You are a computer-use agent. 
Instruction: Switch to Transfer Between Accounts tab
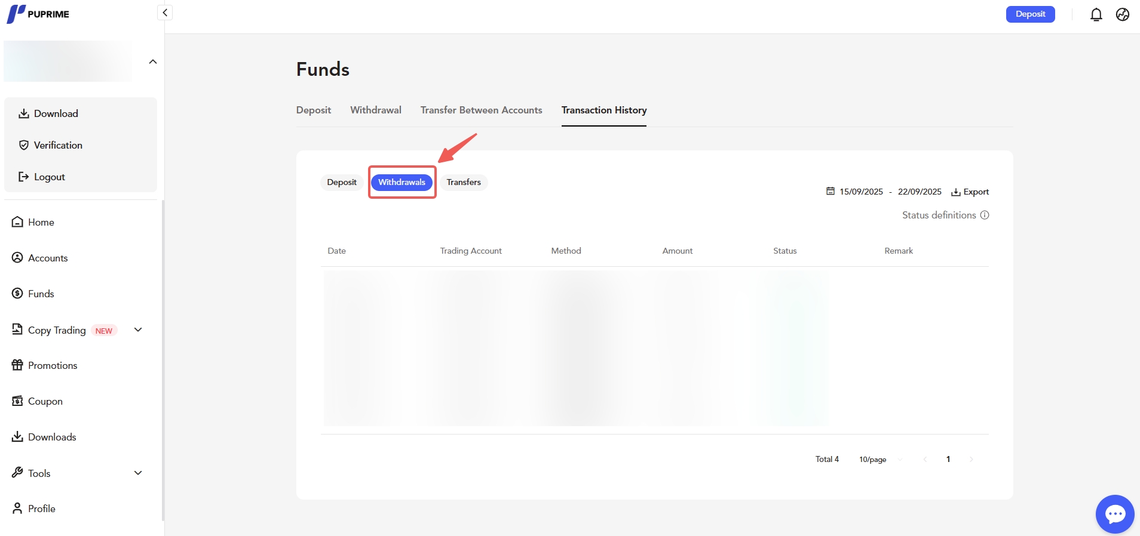click(x=481, y=110)
